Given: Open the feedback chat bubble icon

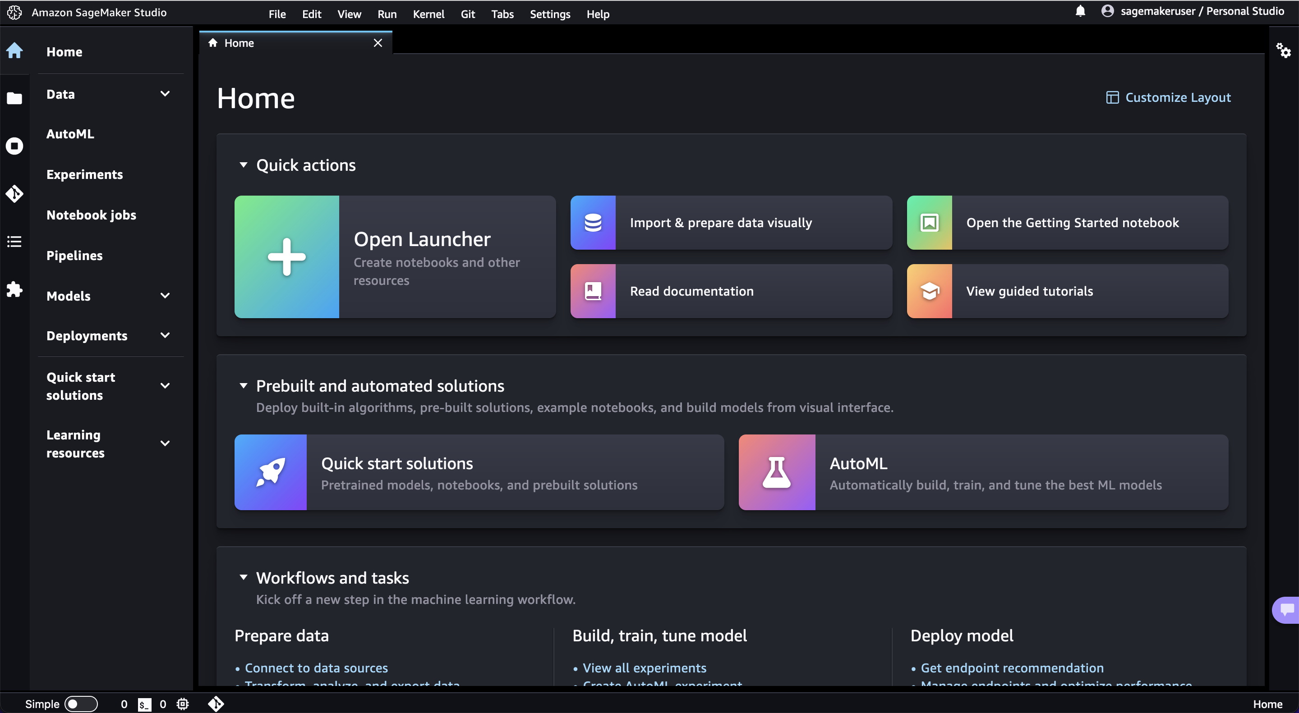Looking at the screenshot, I should 1286,610.
